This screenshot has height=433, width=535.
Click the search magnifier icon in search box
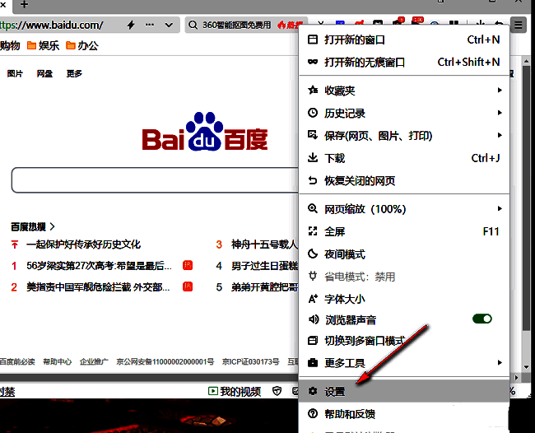194,26
